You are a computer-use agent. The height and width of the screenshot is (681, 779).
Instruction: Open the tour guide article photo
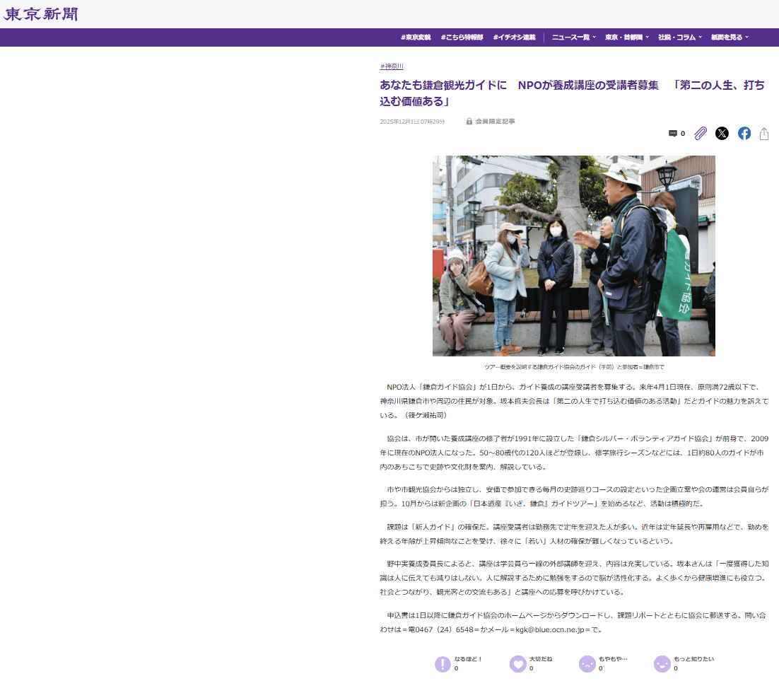[x=573, y=255]
